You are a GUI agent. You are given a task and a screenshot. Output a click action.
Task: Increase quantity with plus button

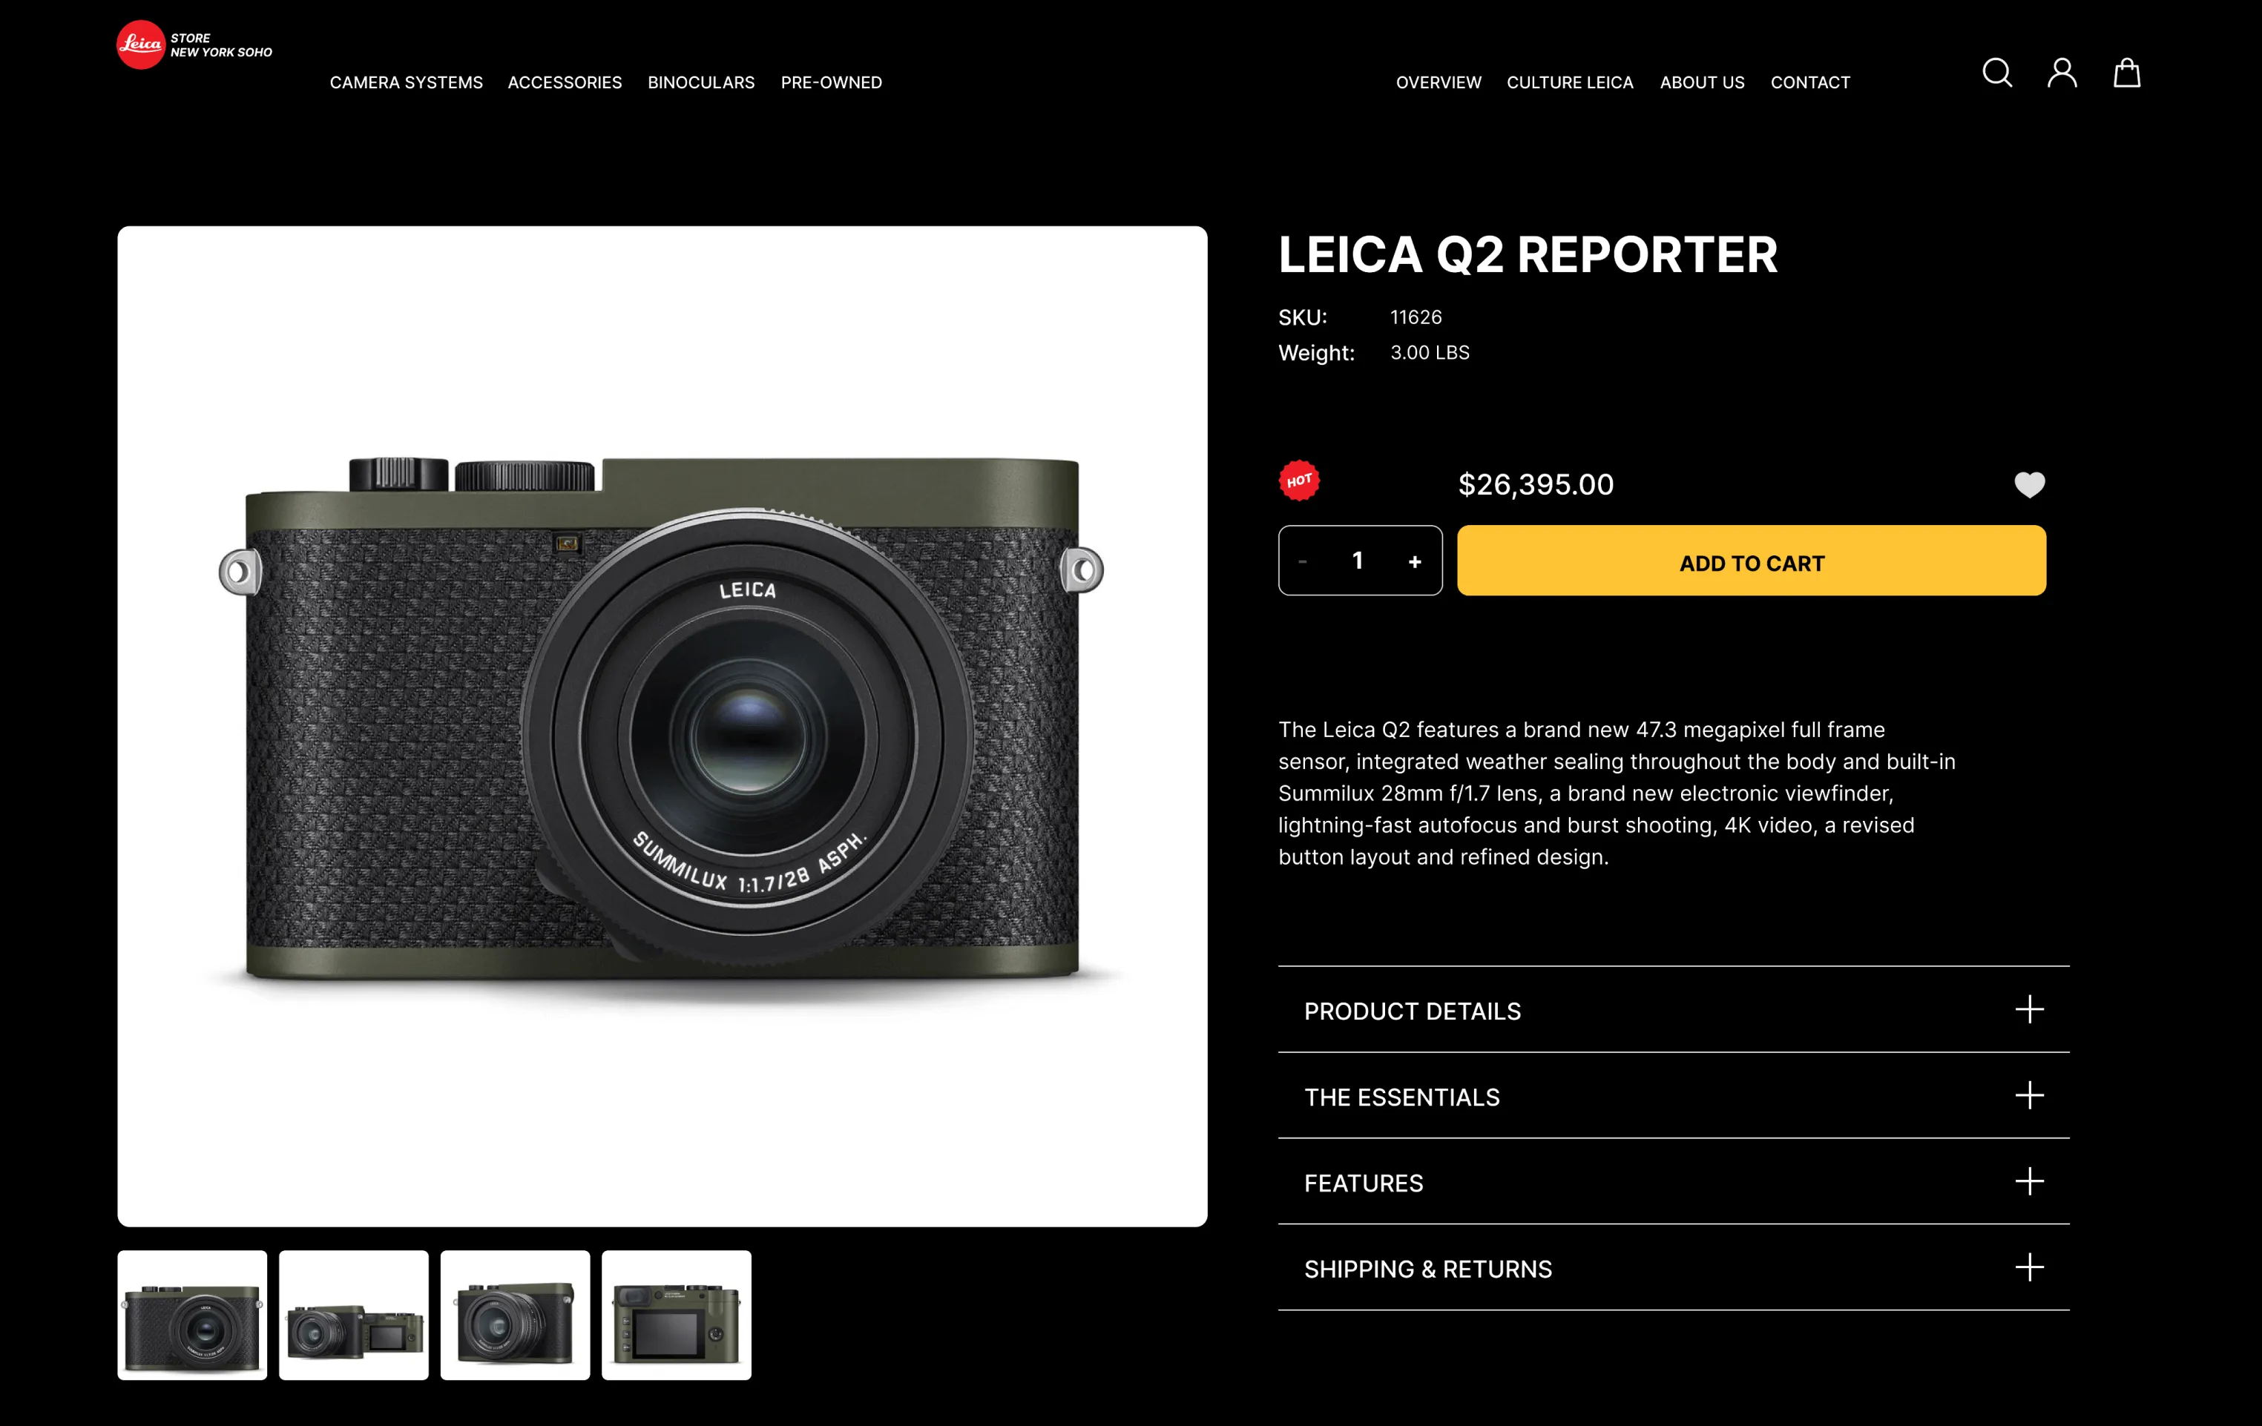tap(1415, 561)
